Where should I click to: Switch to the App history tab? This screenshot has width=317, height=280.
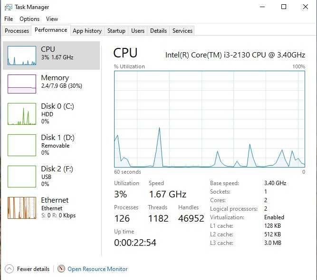[87, 31]
